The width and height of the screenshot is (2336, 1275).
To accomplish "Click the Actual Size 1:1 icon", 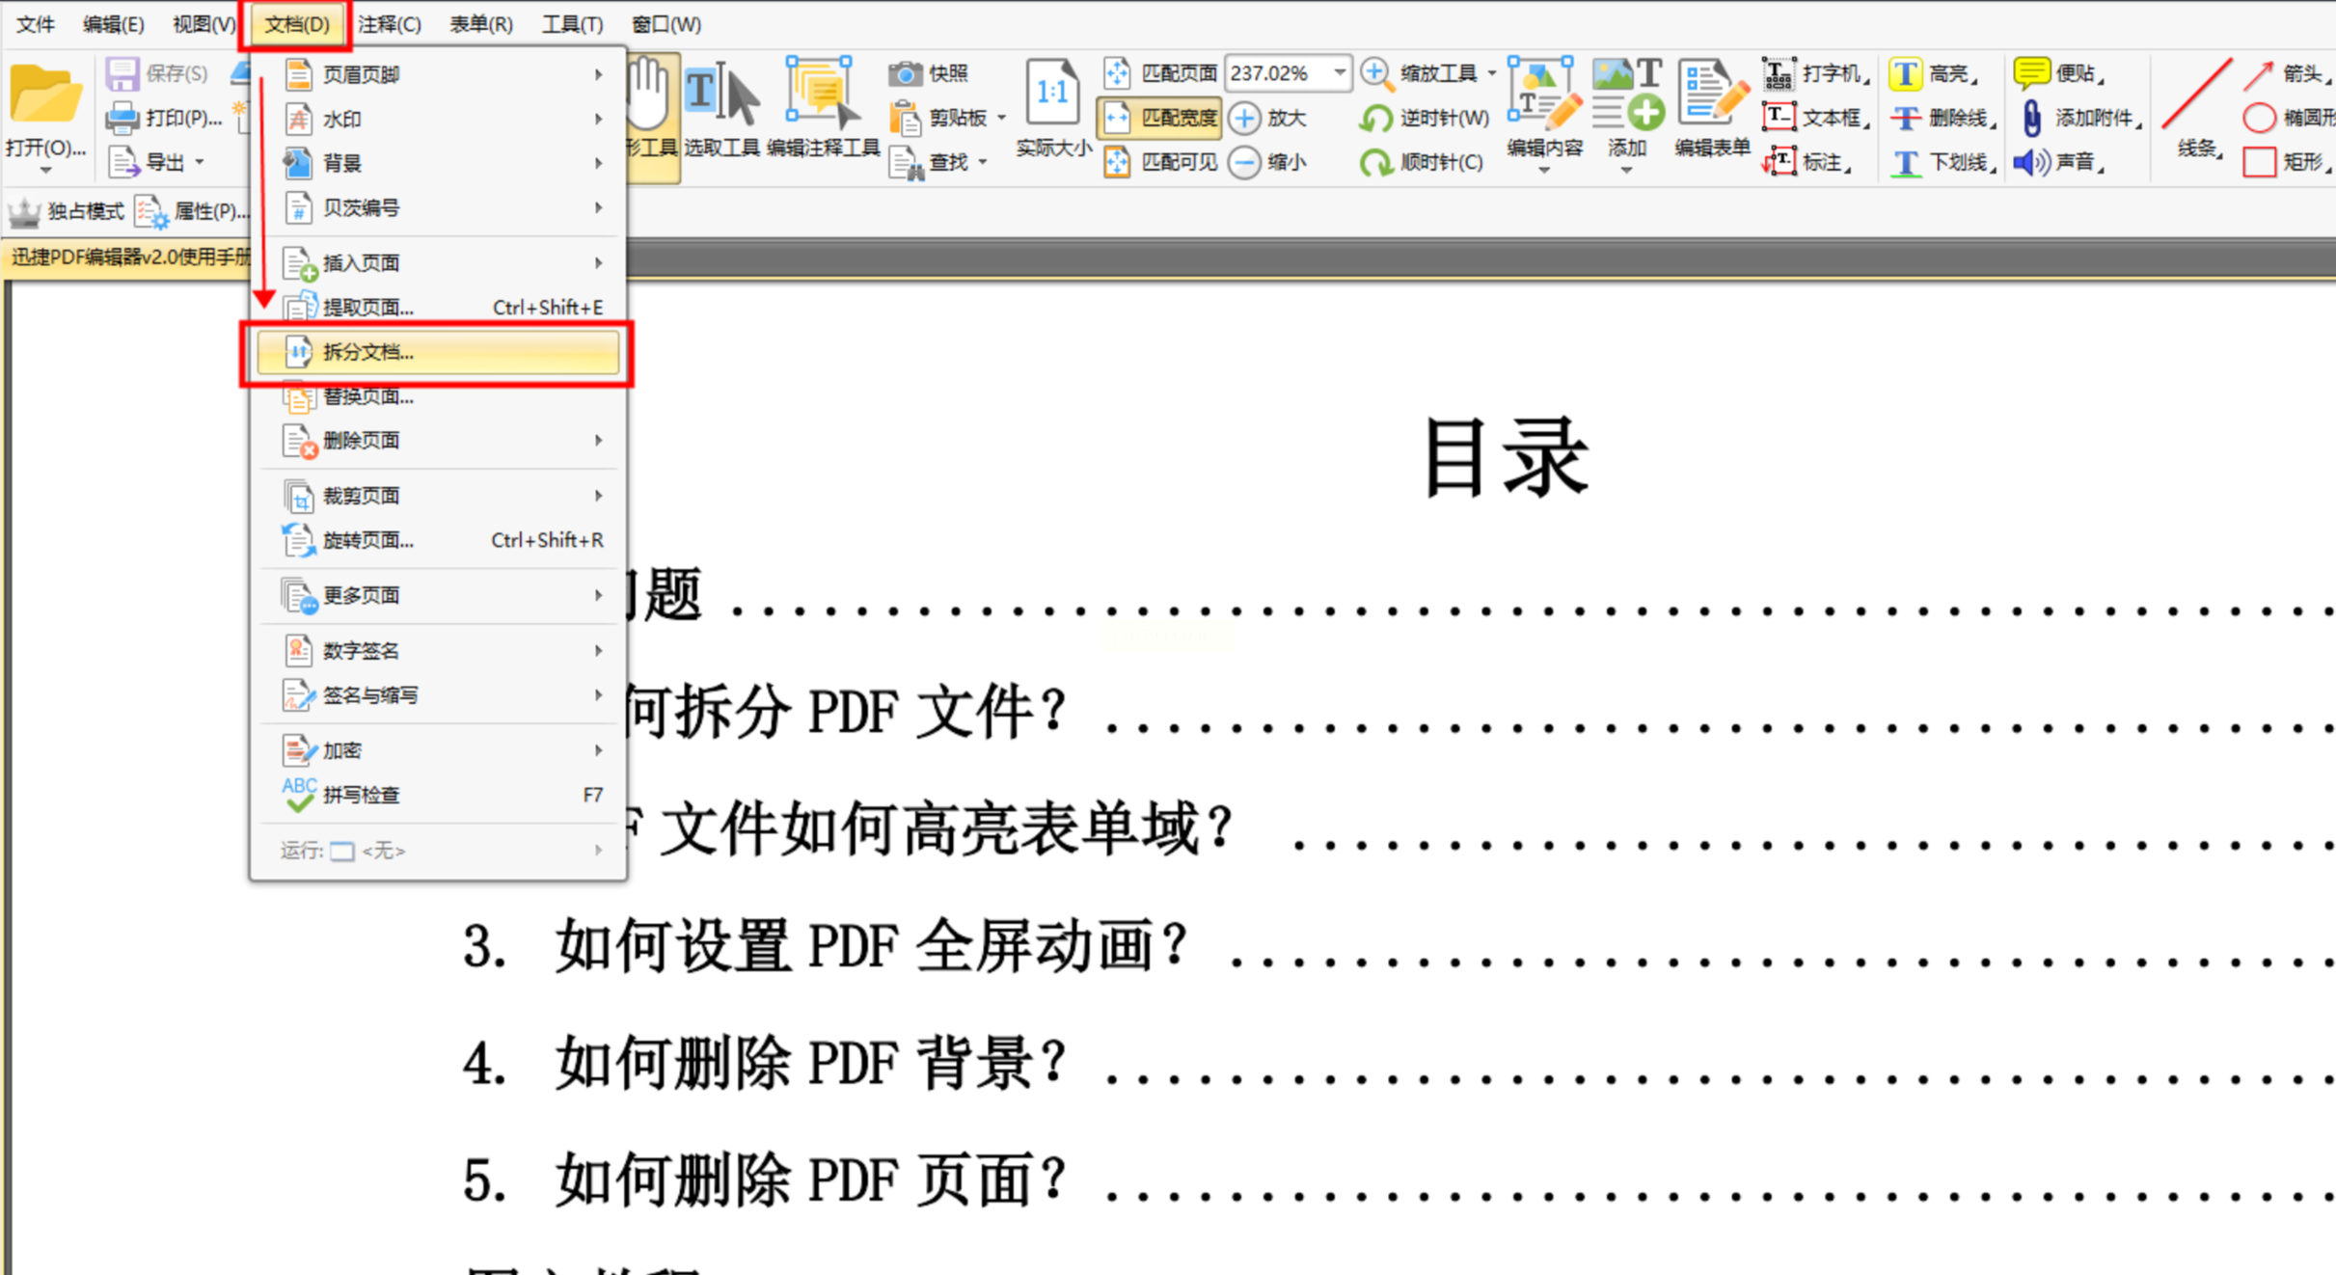I will tap(1052, 94).
